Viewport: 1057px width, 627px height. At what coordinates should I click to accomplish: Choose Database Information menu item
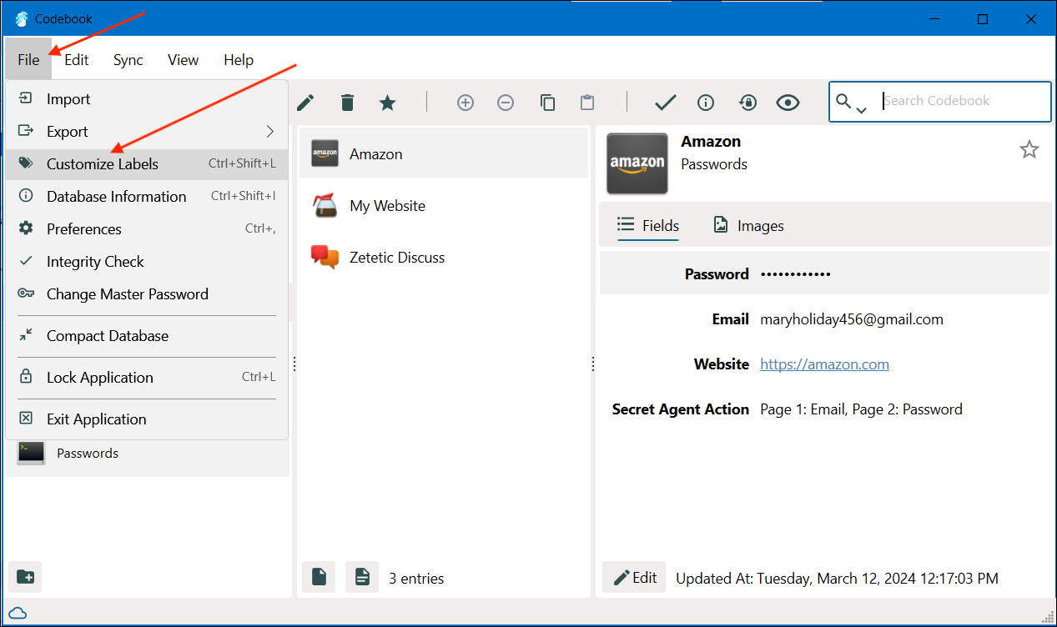[147, 196]
